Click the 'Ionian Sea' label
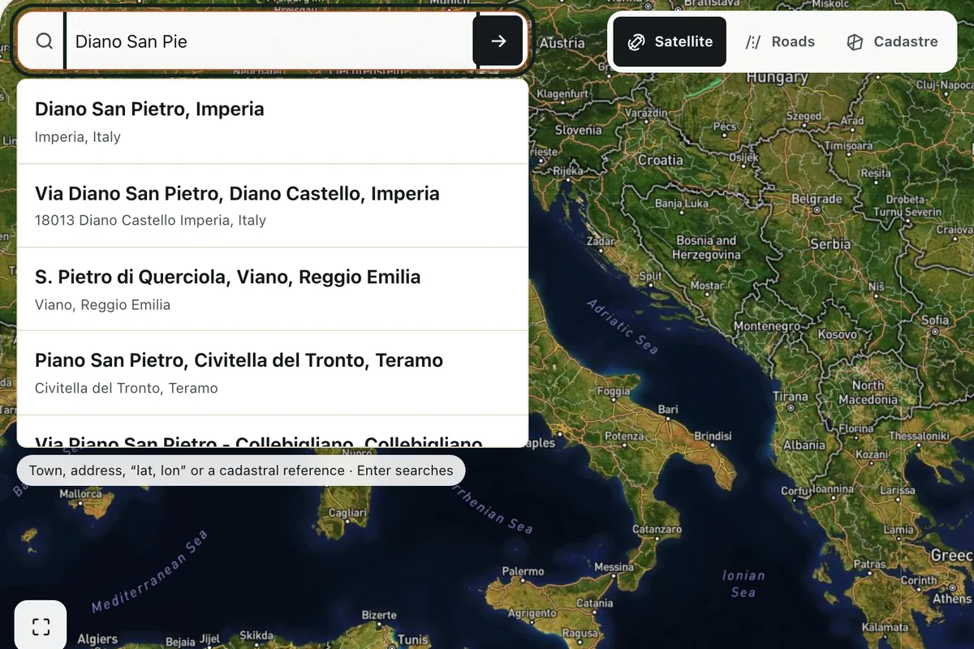 click(x=743, y=584)
